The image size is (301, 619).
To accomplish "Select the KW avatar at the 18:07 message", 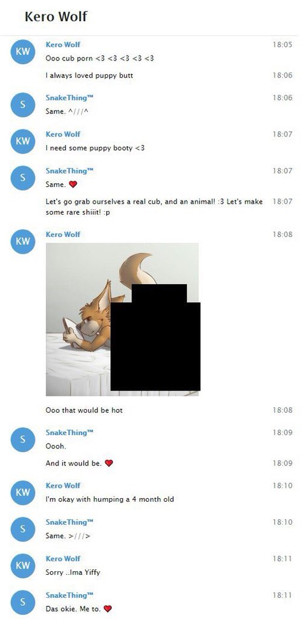I will click(22, 141).
